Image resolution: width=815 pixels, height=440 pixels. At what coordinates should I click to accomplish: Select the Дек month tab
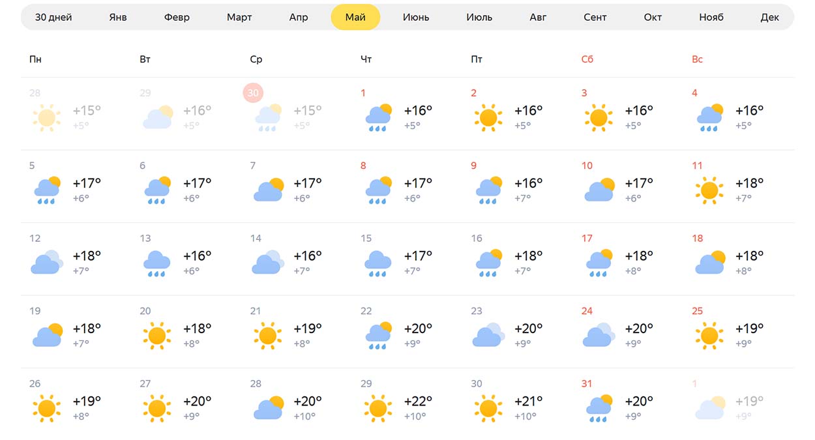pos(770,17)
